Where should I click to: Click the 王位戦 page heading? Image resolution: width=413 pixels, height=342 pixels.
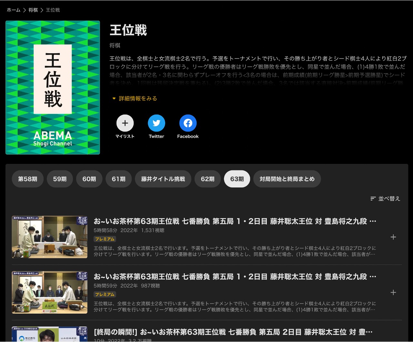pos(128,30)
